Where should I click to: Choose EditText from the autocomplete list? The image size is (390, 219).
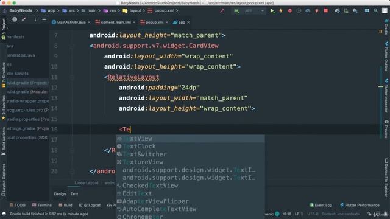click(x=190, y=193)
